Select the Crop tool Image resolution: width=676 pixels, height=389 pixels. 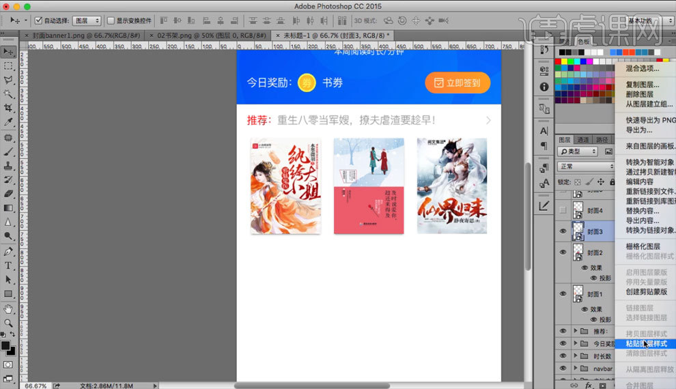(8, 108)
